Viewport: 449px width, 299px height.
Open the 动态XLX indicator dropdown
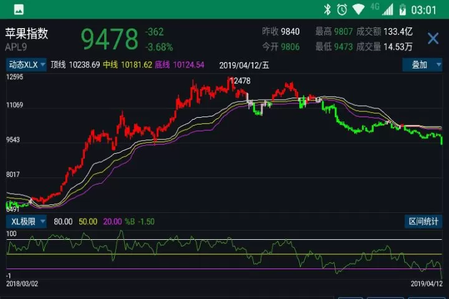[x=26, y=65]
